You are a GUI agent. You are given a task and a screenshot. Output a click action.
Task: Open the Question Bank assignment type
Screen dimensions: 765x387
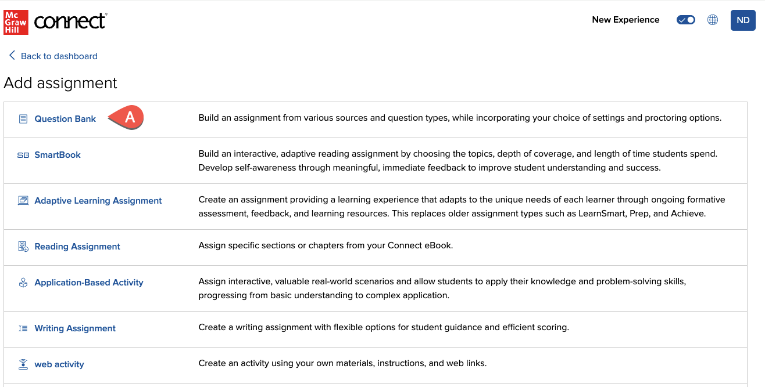[65, 119]
